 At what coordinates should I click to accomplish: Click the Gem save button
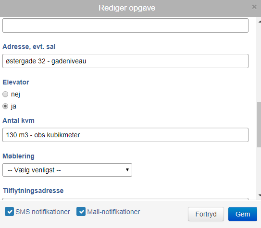243,214
